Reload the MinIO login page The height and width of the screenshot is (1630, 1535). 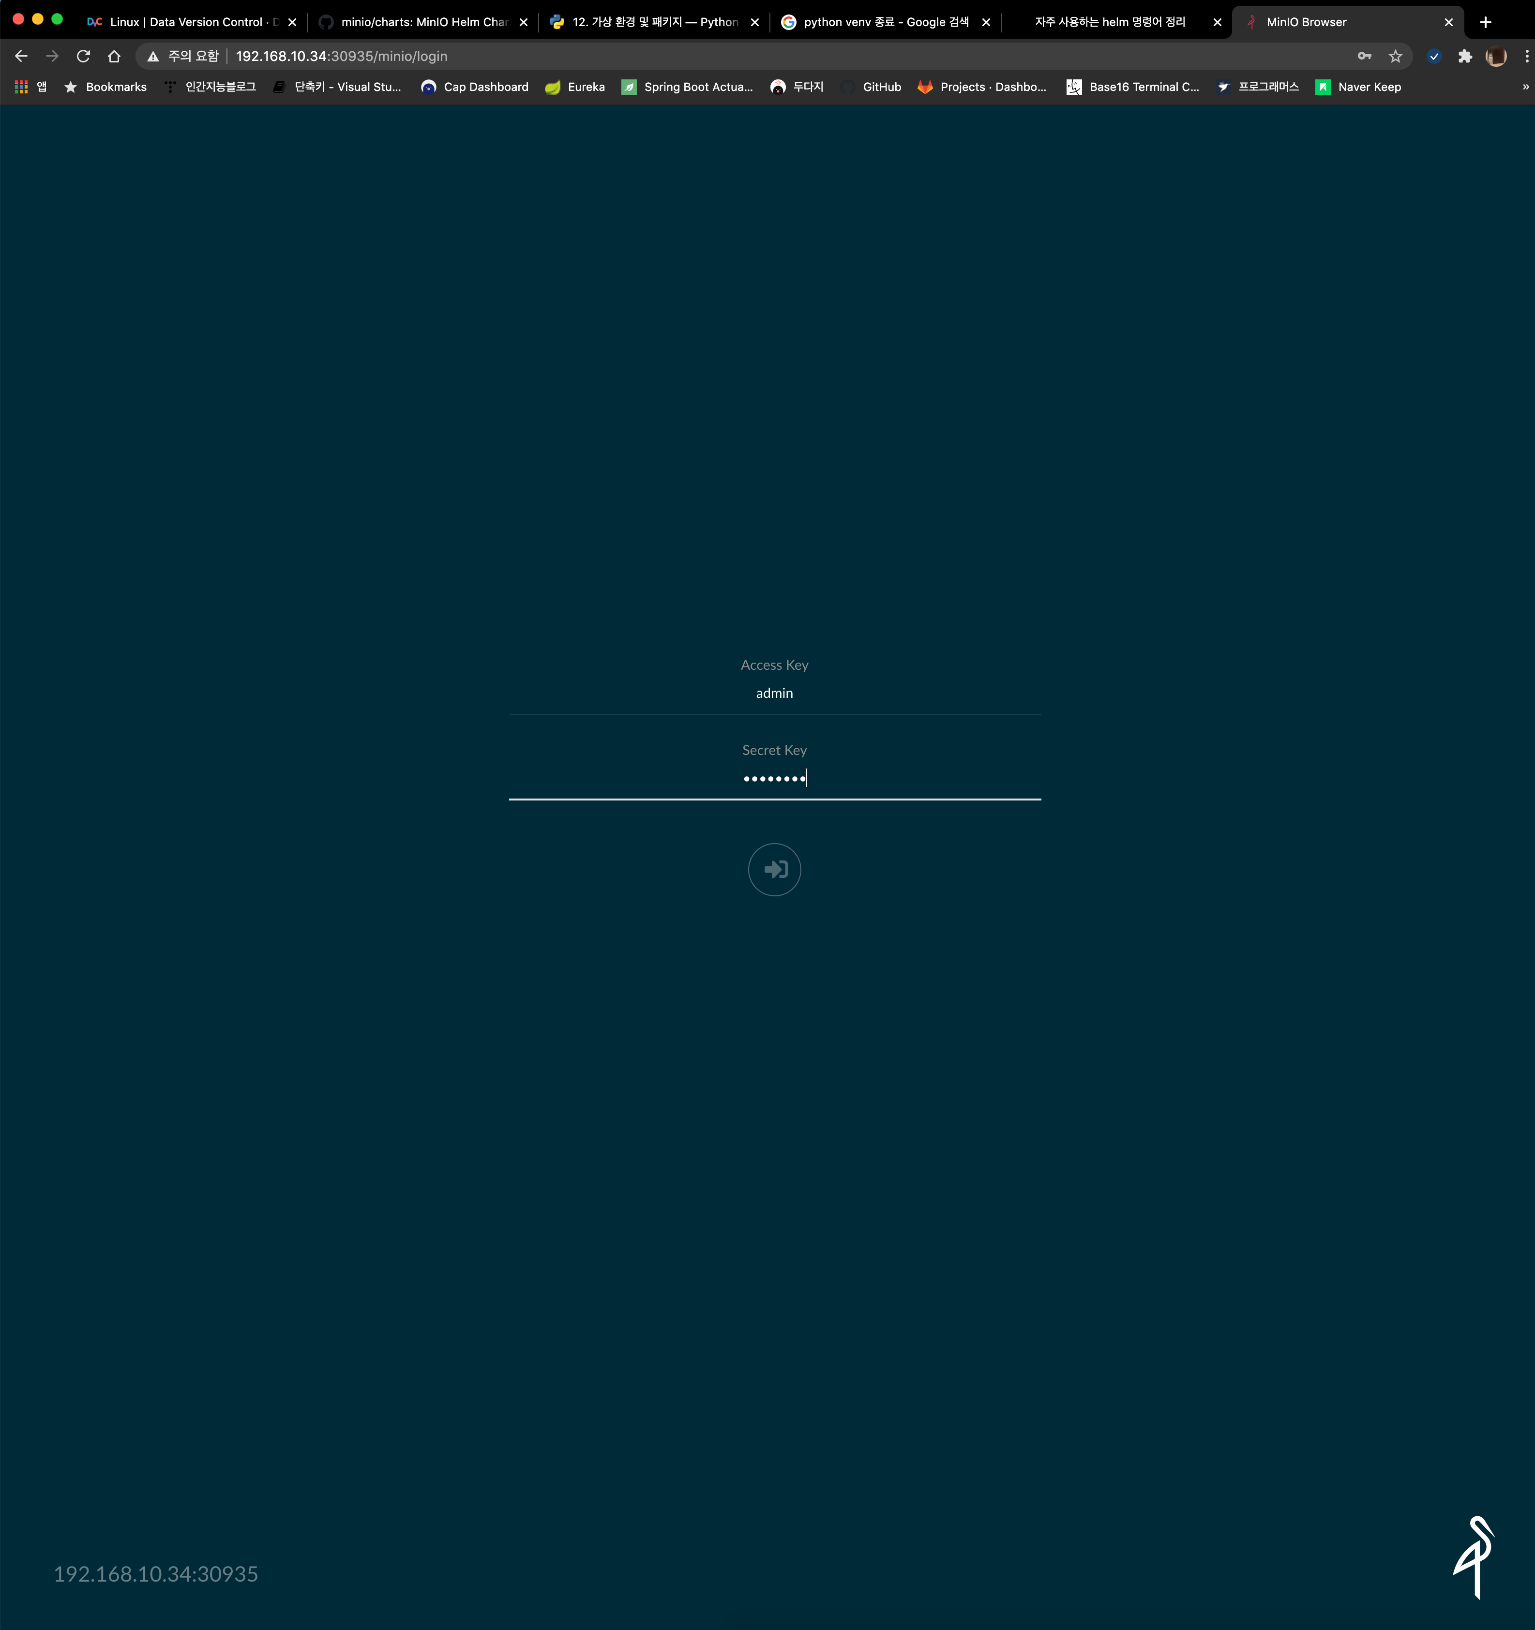(x=84, y=56)
